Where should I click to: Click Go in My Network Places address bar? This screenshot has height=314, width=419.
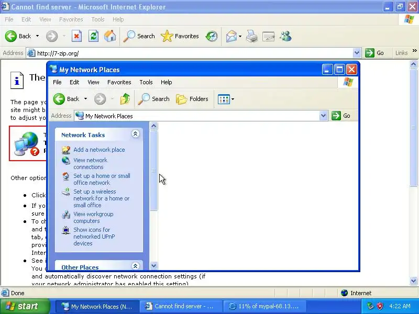coord(341,116)
